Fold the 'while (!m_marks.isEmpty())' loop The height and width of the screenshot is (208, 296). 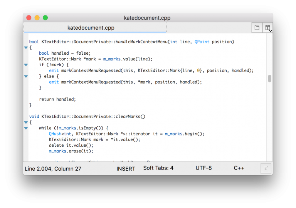pyautogui.click(x=26, y=128)
